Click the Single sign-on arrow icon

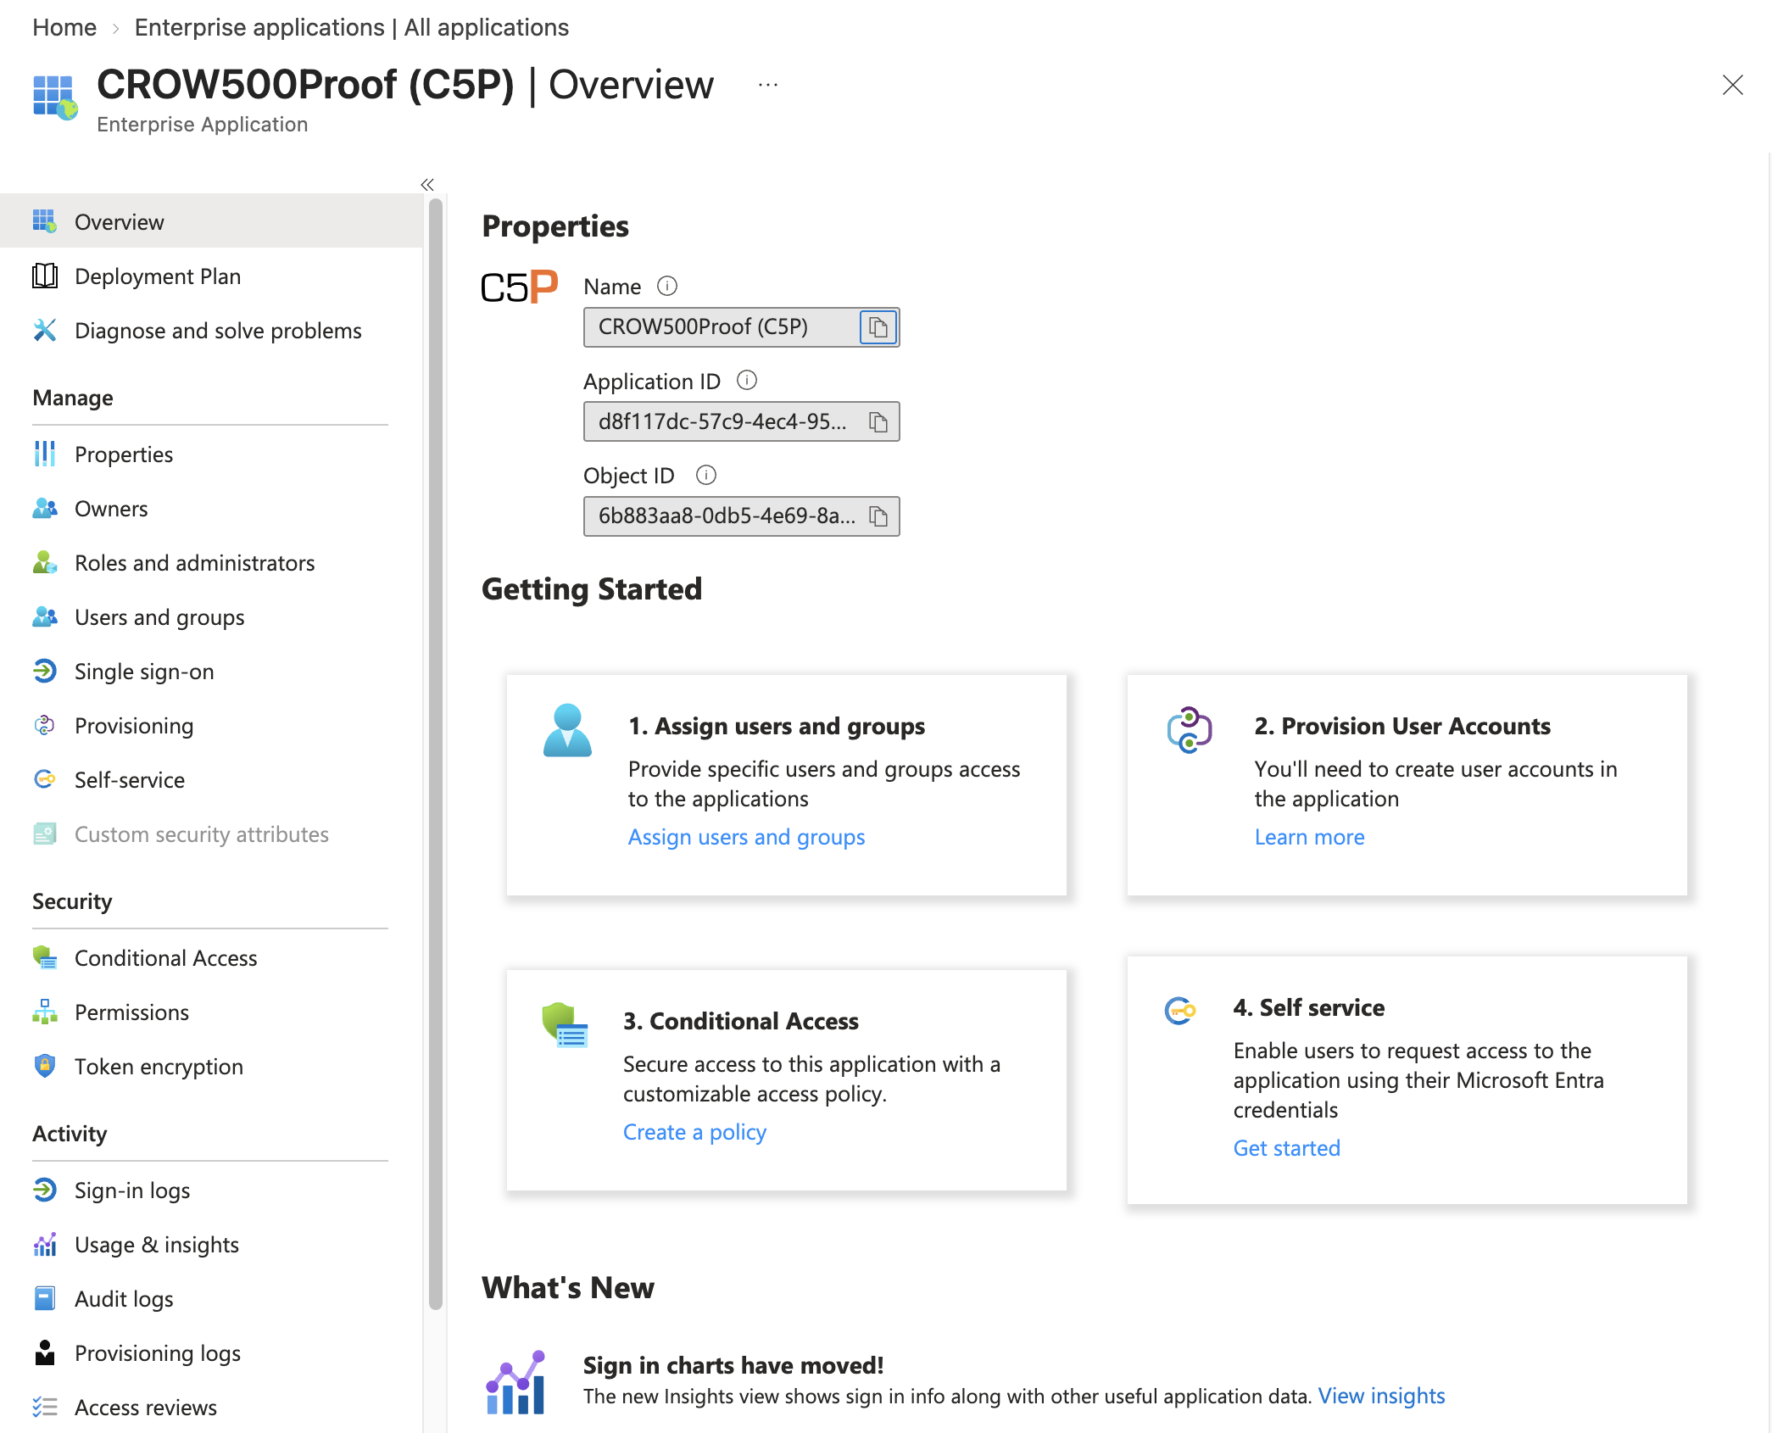[45, 672]
